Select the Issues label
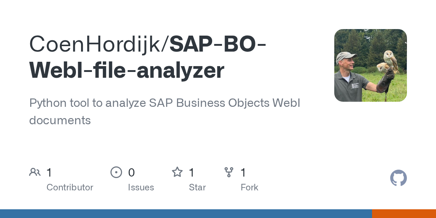This screenshot has height=218, width=436. point(141,187)
